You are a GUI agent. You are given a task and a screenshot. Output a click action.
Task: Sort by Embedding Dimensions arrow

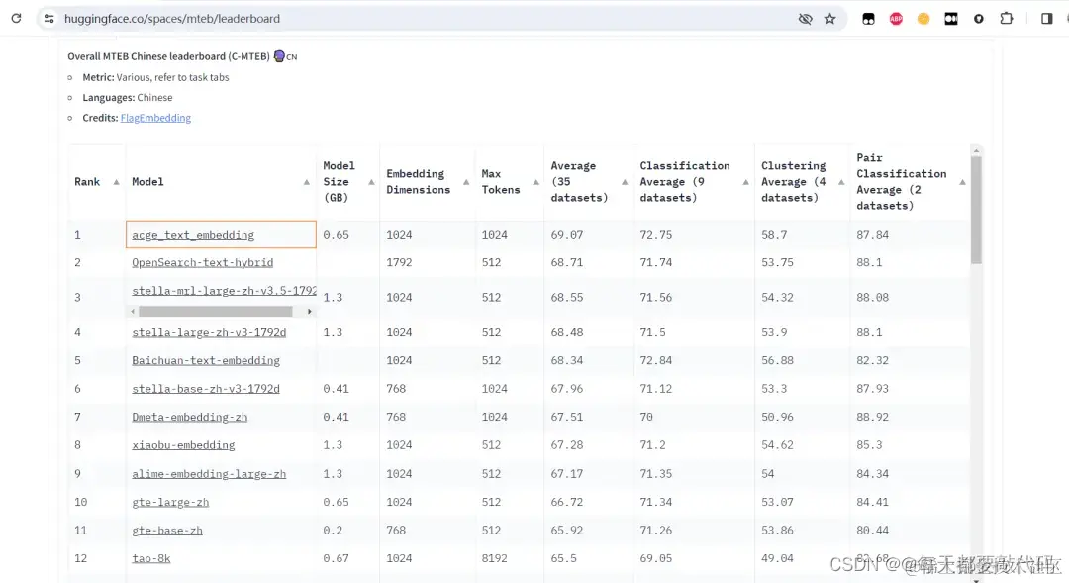click(465, 182)
